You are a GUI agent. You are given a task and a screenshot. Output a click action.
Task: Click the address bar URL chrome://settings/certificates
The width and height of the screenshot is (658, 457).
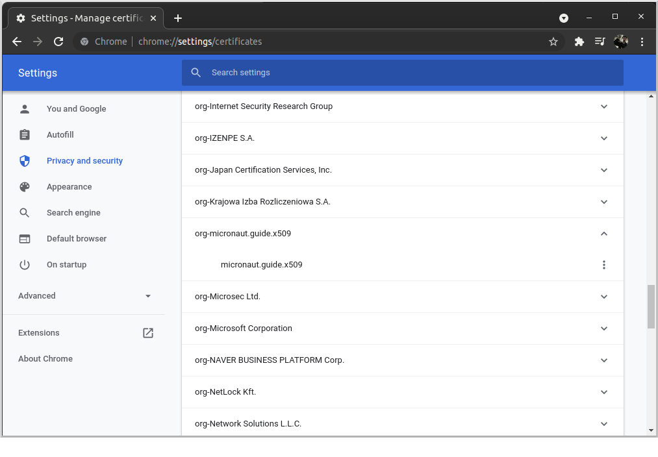point(200,42)
